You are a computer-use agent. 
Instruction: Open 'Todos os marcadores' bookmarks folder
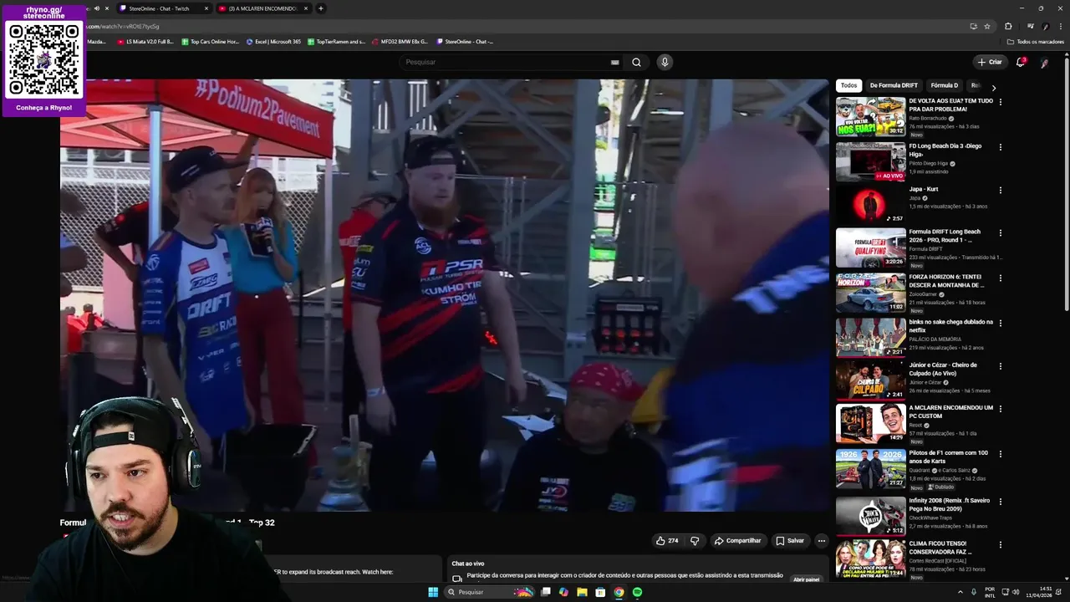point(1035,41)
